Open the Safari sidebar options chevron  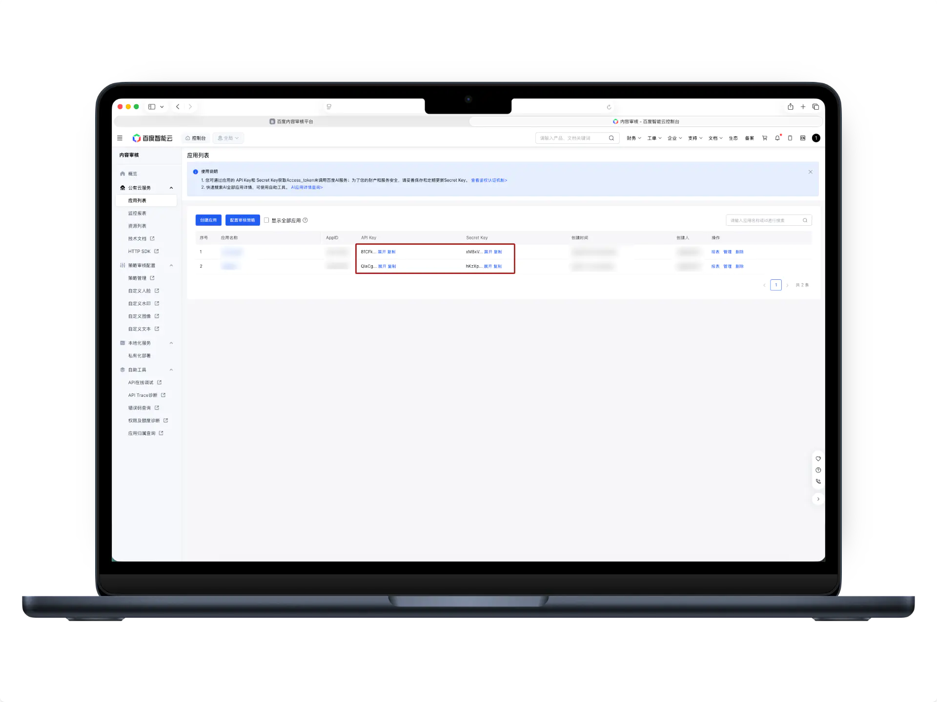[x=162, y=107]
